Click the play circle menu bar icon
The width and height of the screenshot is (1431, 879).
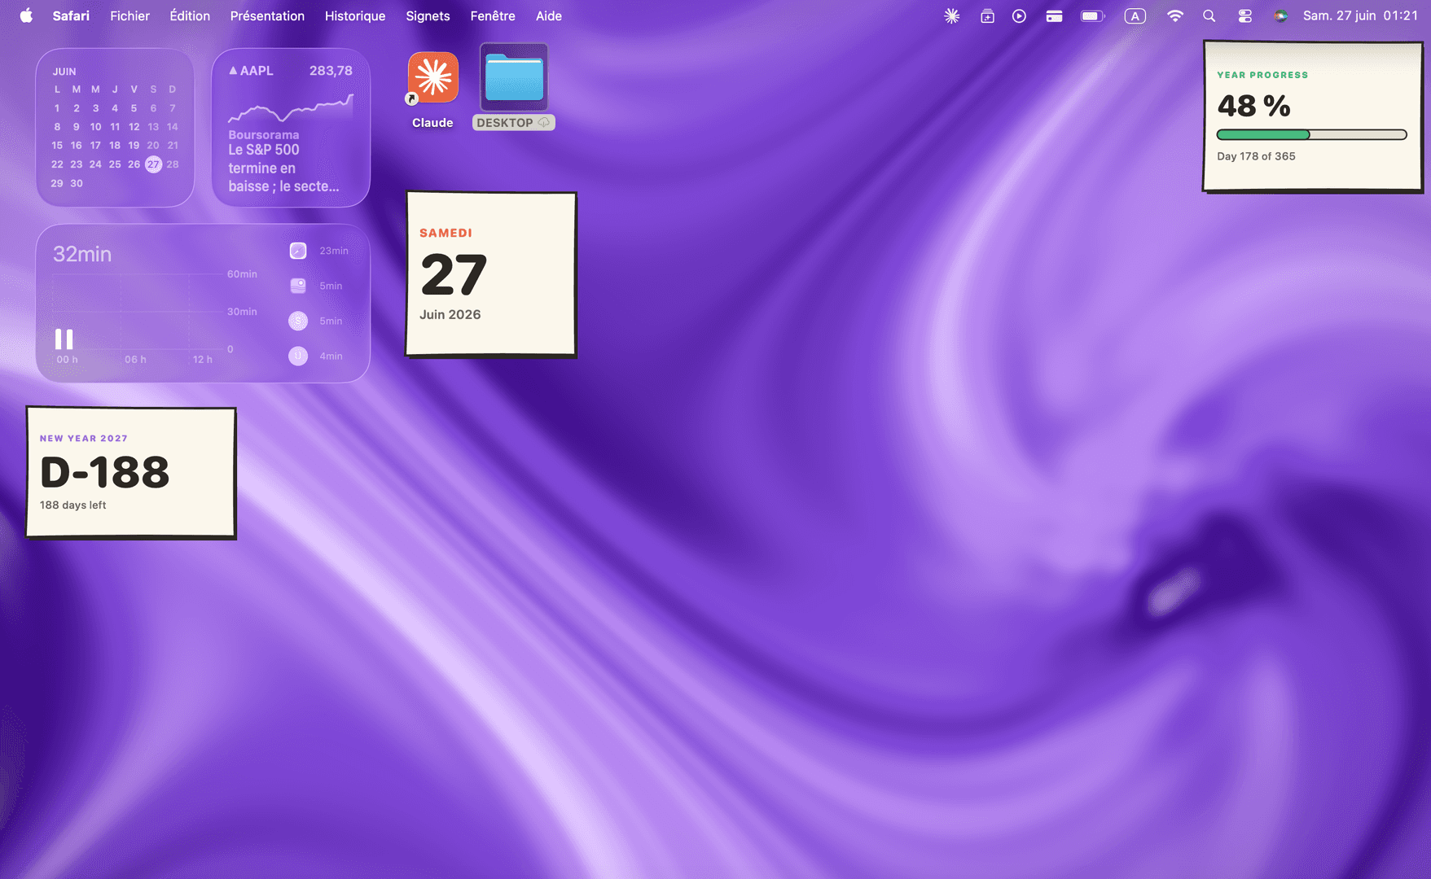[1019, 15]
